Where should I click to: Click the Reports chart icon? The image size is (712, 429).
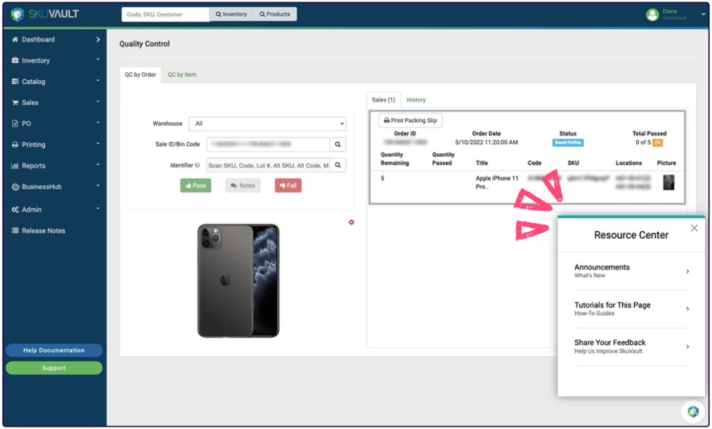coord(15,165)
